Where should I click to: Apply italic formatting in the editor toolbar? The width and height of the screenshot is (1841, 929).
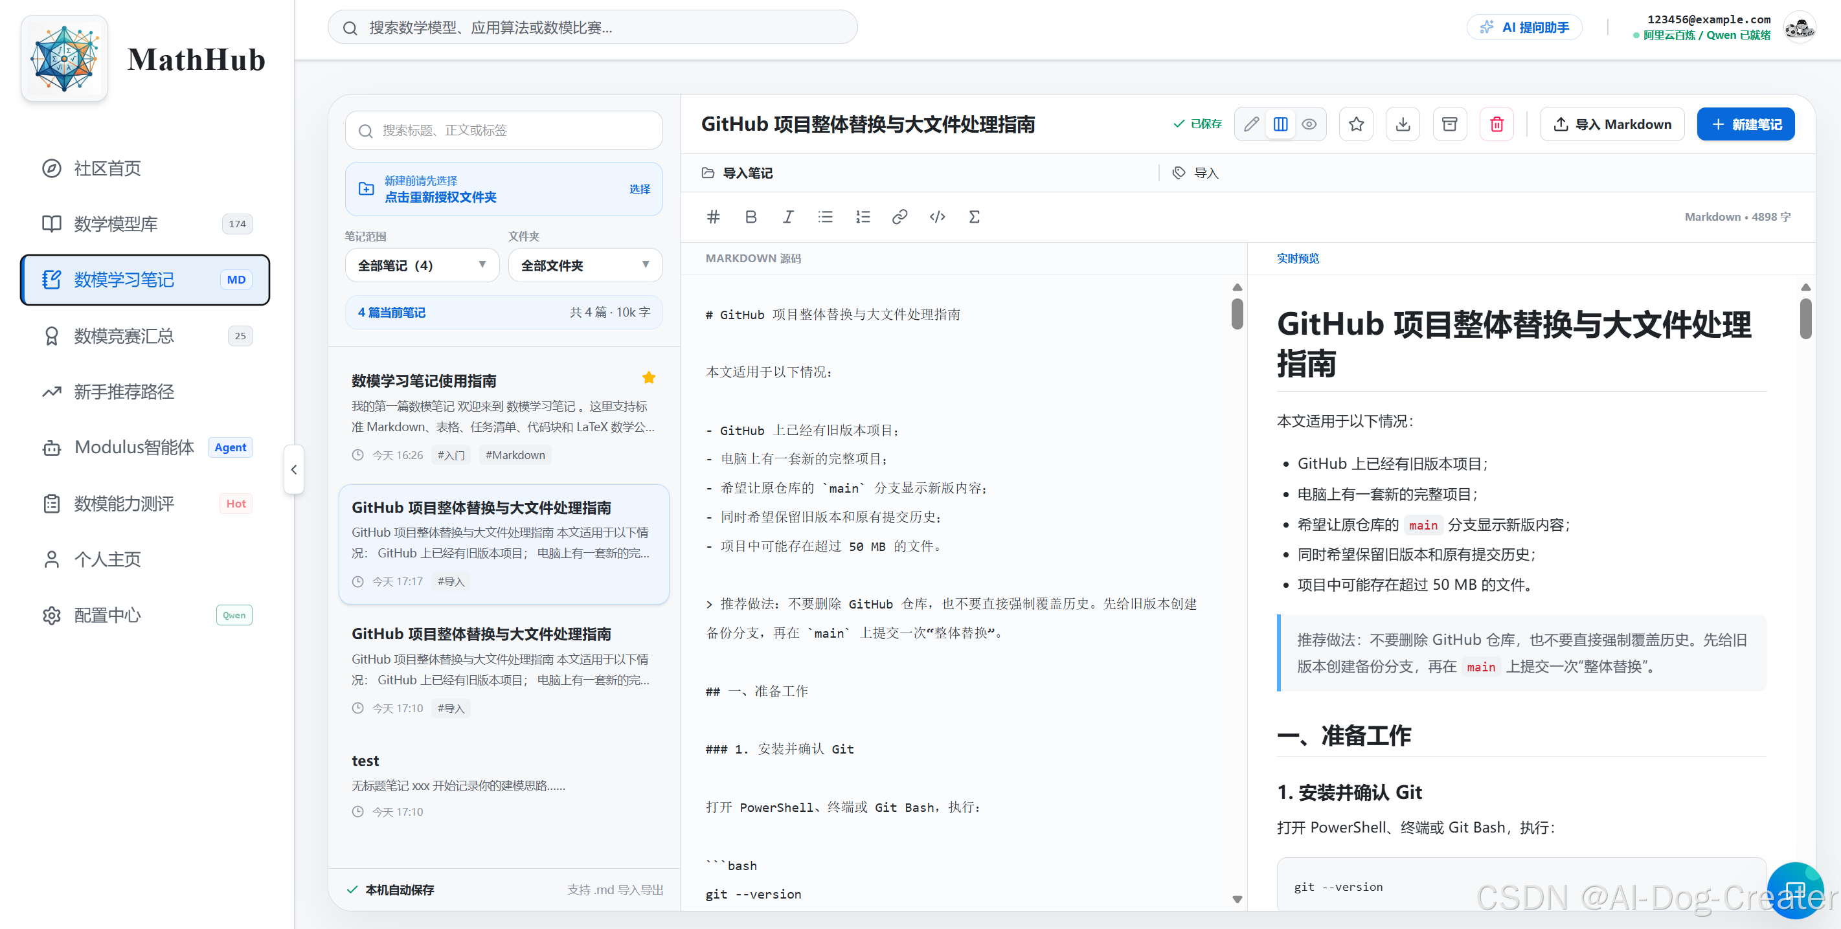787,216
